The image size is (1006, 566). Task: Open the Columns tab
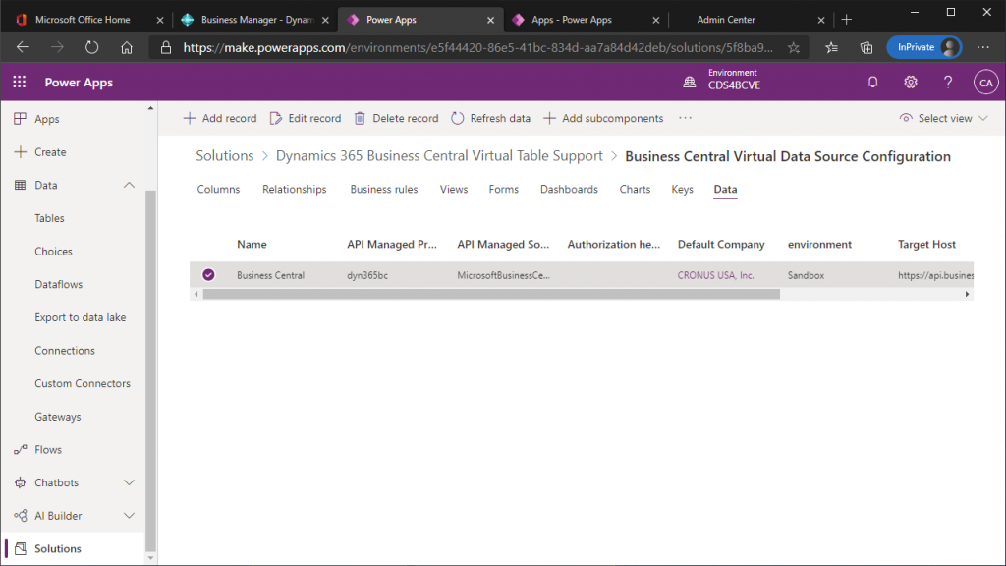tap(218, 190)
